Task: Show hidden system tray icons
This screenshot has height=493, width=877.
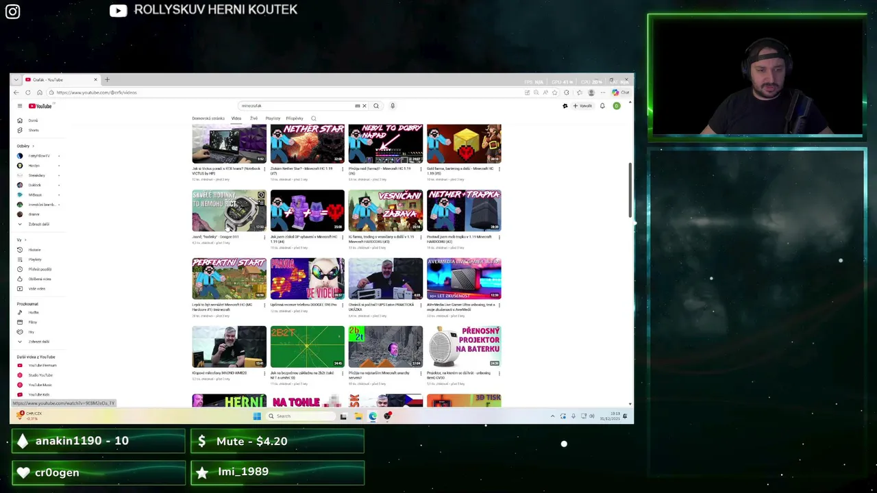Action: (553, 416)
